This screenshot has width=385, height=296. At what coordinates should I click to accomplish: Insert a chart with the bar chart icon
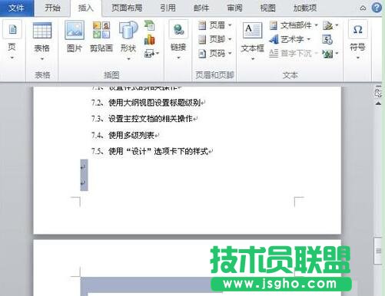coord(149,39)
